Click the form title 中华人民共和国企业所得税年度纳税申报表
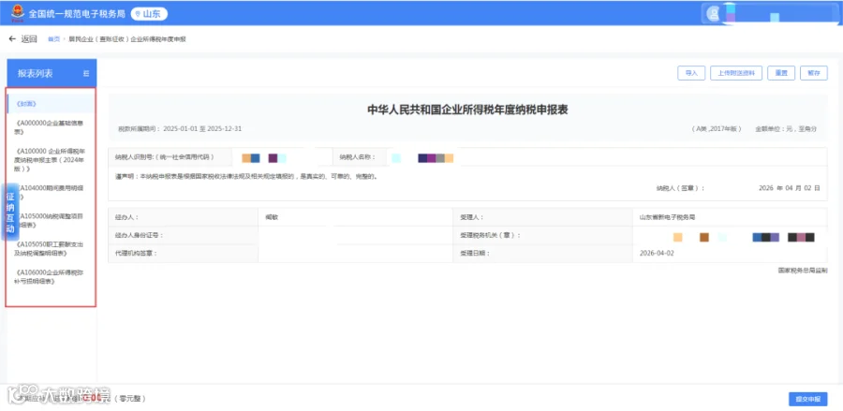This screenshot has height=411, width=843. click(467, 110)
